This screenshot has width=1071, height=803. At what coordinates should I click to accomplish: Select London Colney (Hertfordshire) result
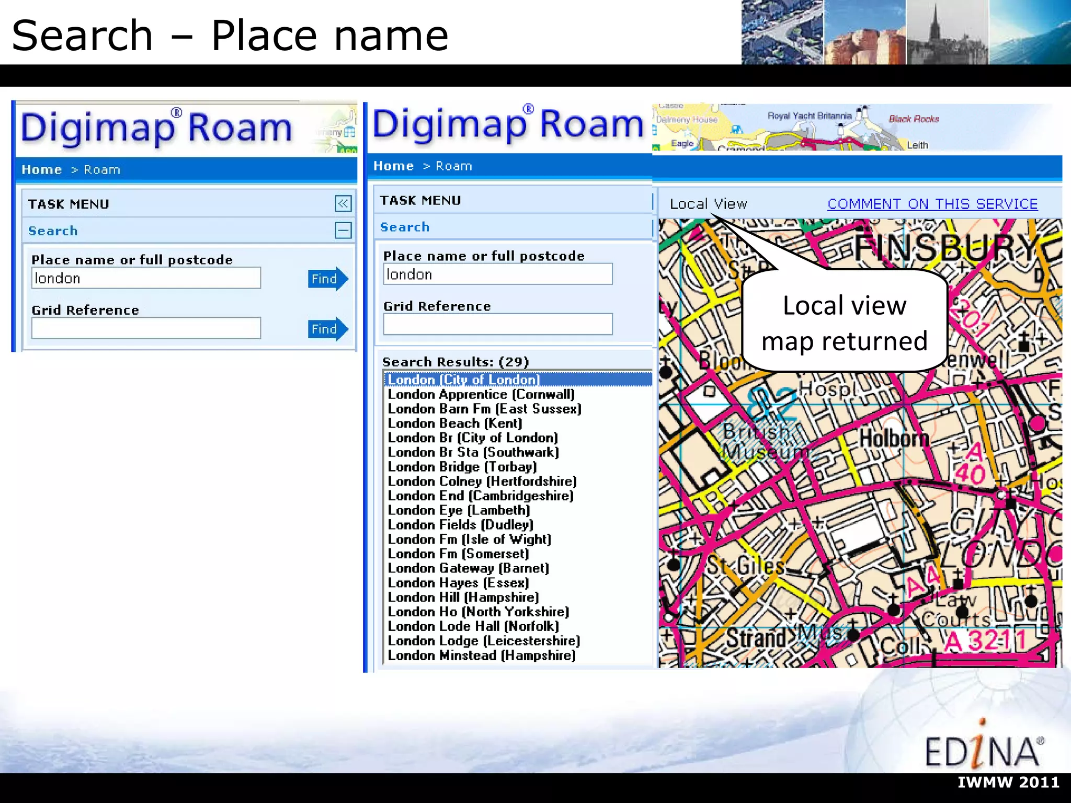482,481
